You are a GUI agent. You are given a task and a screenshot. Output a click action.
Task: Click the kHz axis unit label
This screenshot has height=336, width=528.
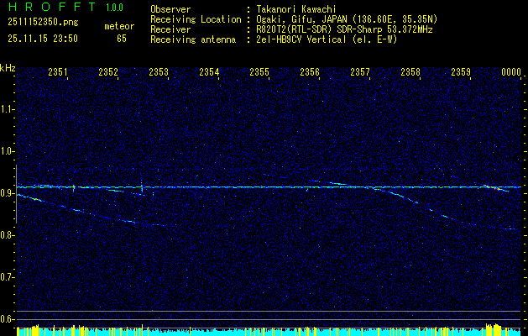coord(8,67)
